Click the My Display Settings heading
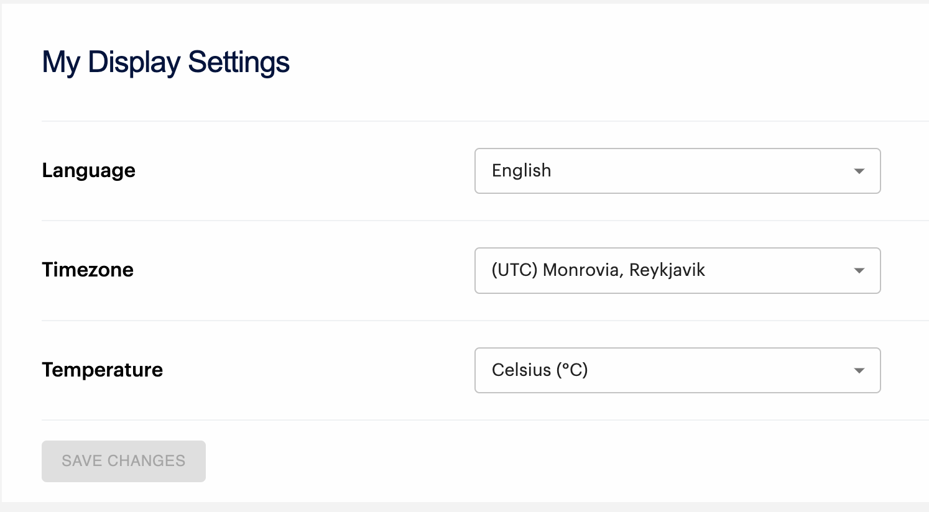This screenshot has height=512, width=929. 165,63
